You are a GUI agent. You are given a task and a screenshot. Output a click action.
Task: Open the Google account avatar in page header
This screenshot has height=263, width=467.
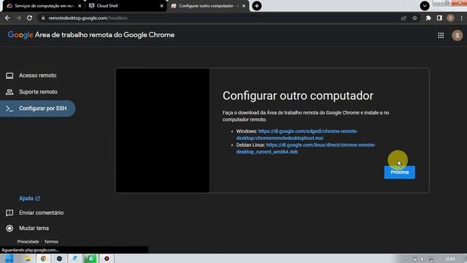point(457,36)
